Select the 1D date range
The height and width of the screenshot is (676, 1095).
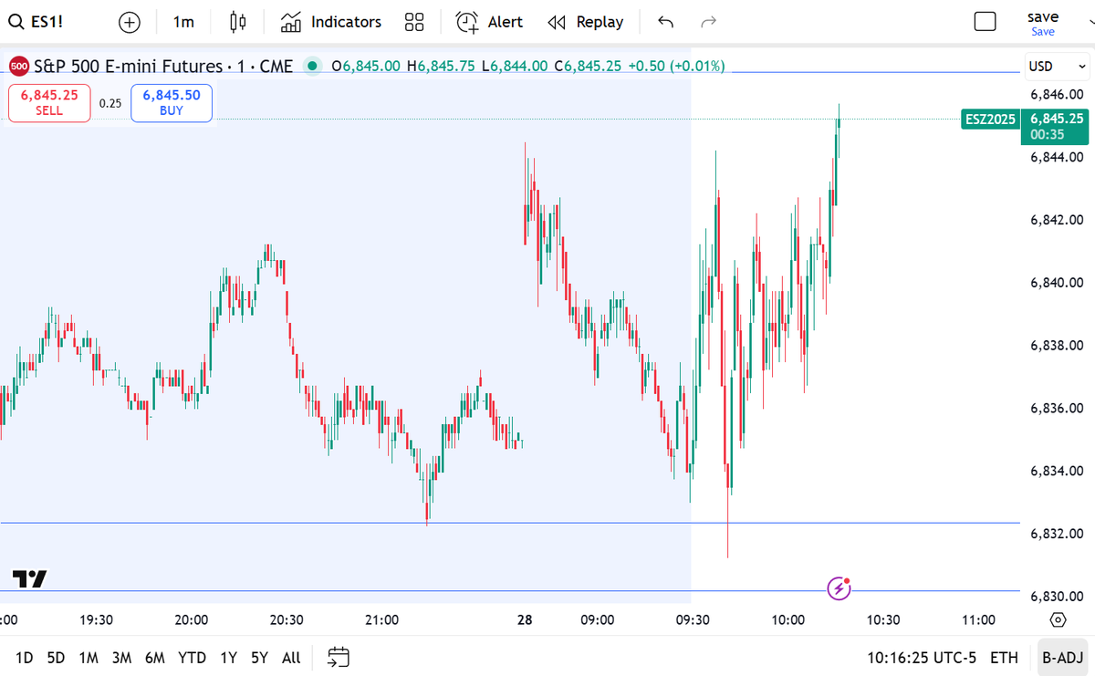click(25, 657)
